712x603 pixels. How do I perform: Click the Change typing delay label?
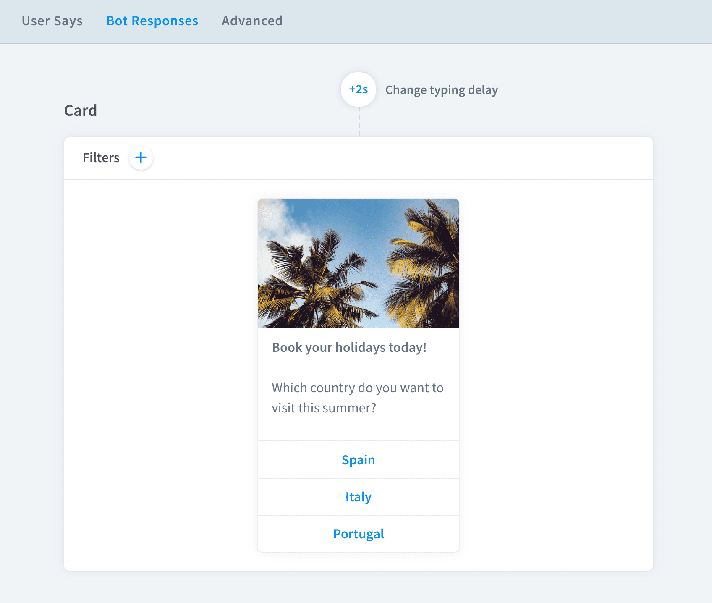(442, 90)
